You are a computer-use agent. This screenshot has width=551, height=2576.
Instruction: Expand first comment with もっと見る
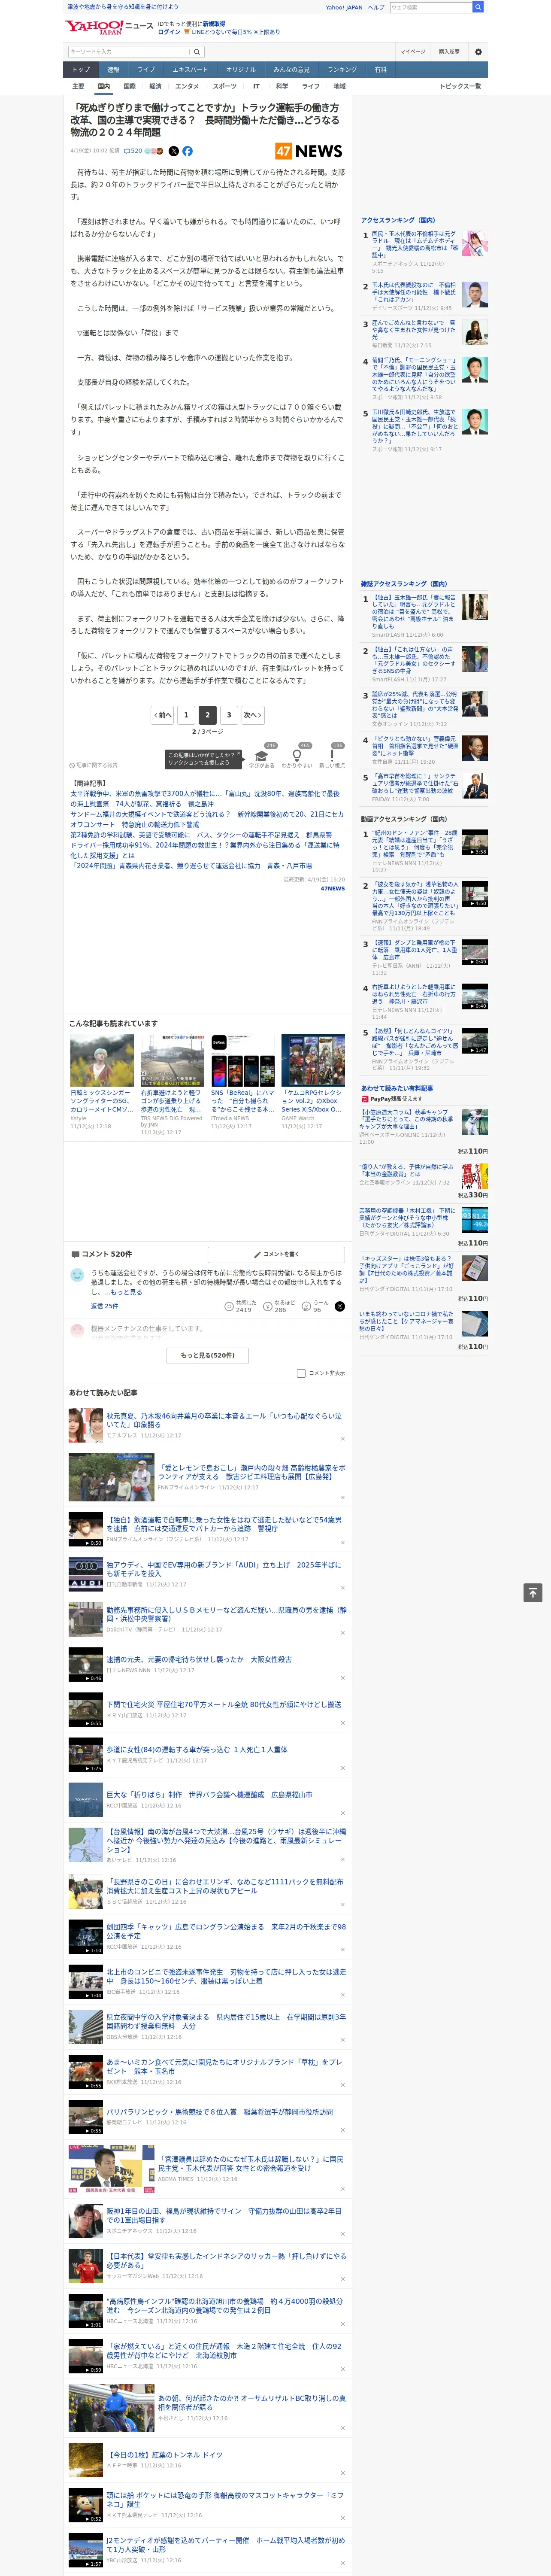coord(127,1291)
